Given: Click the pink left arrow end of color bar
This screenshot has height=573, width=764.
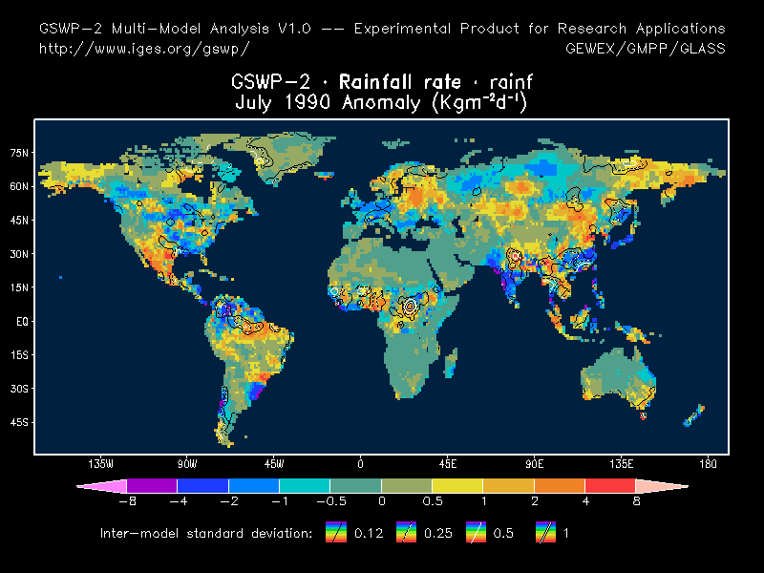Looking at the screenshot, I should 105,486.
